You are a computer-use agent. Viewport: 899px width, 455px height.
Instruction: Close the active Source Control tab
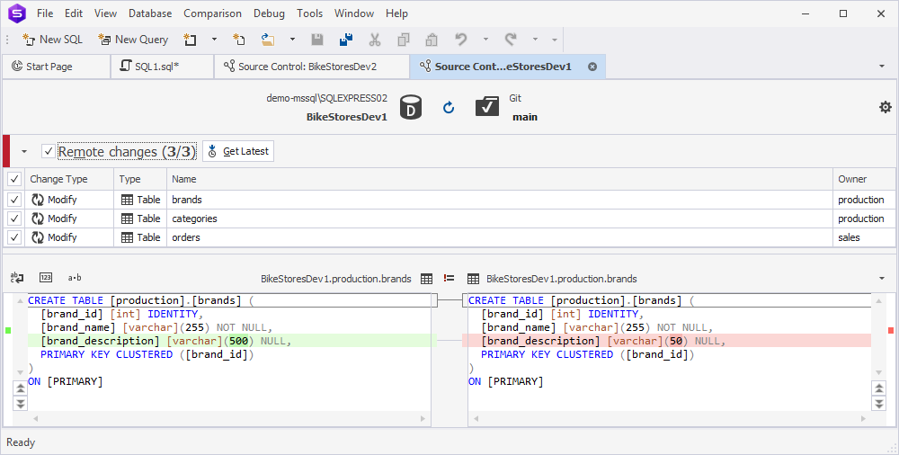[x=592, y=67]
